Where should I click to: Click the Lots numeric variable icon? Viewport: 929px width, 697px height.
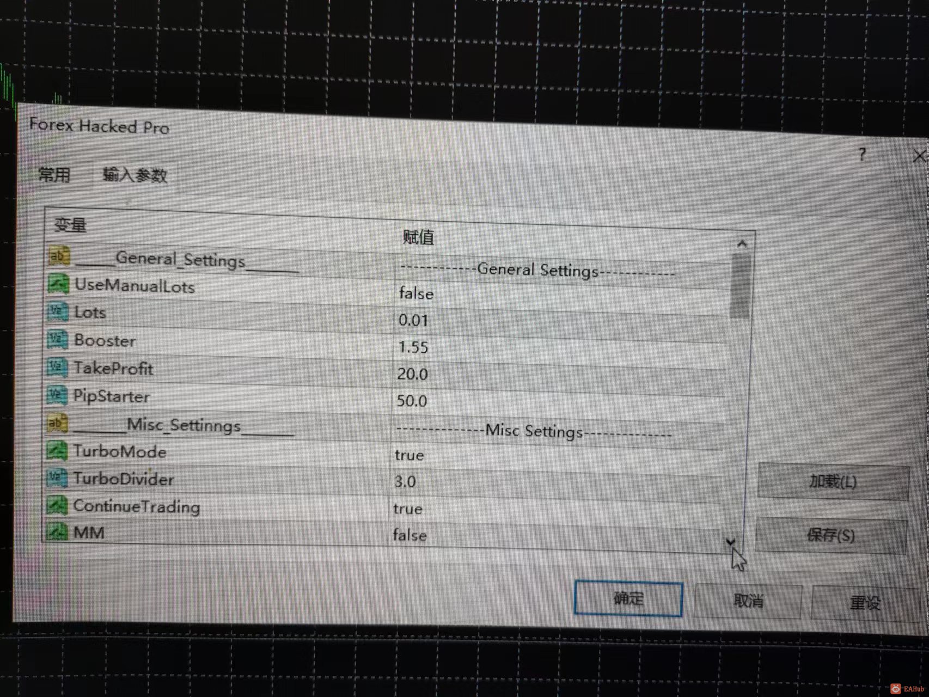tap(58, 311)
